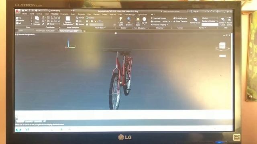Switch to the Output ribbon tab

click(x=104, y=14)
